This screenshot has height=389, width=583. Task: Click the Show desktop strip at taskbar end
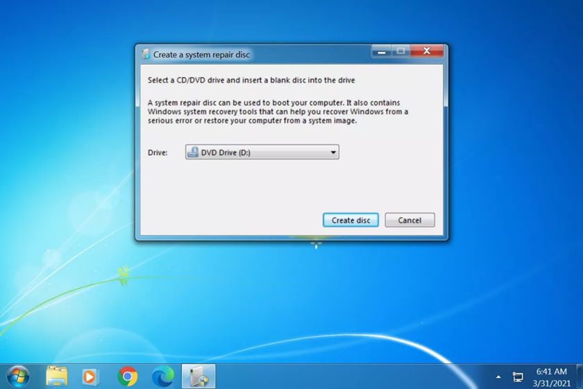580,376
